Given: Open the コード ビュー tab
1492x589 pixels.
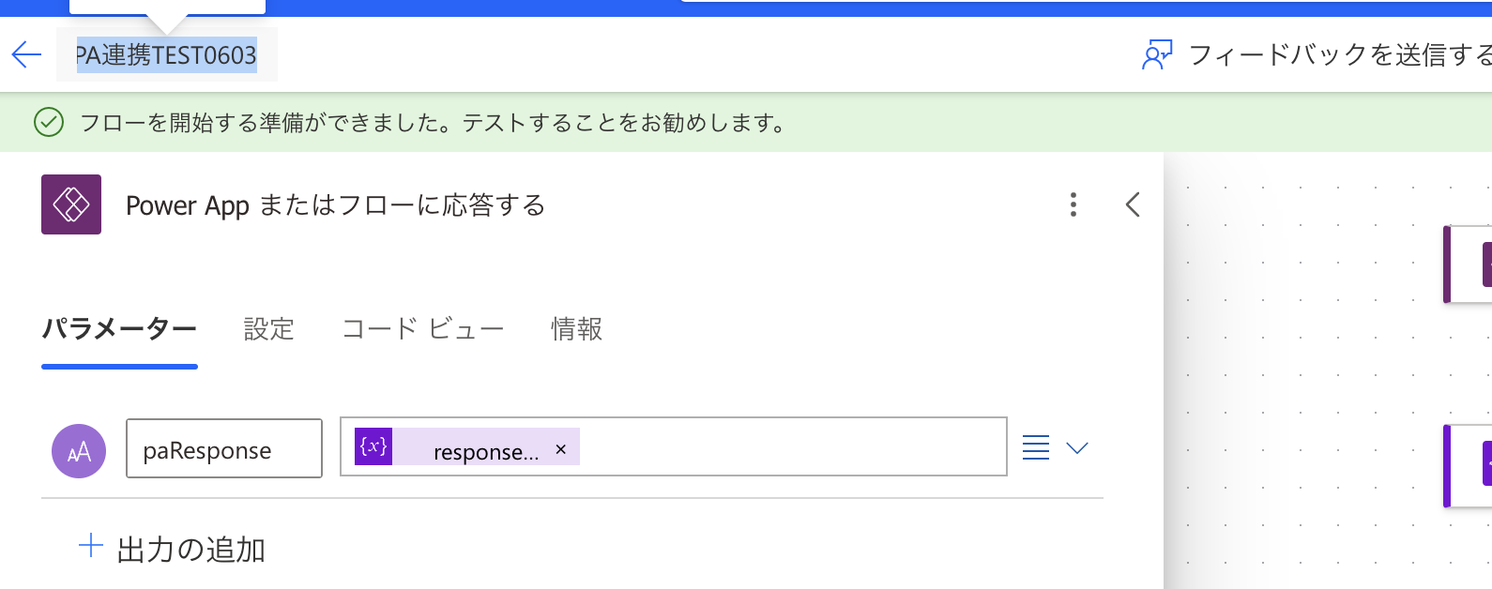Looking at the screenshot, I should (424, 329).
